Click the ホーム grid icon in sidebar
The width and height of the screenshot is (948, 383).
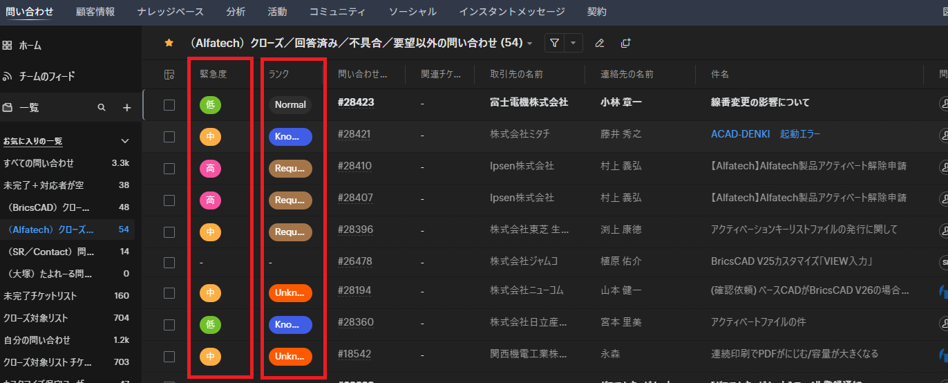(x=8, y=46)
